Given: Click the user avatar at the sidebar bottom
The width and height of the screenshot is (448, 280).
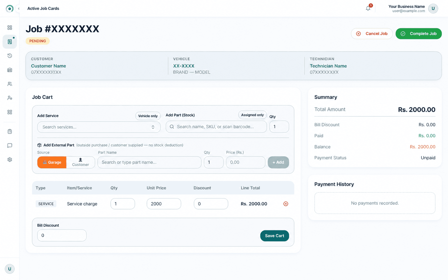Looking at the screenshot, I should (10, 269).
